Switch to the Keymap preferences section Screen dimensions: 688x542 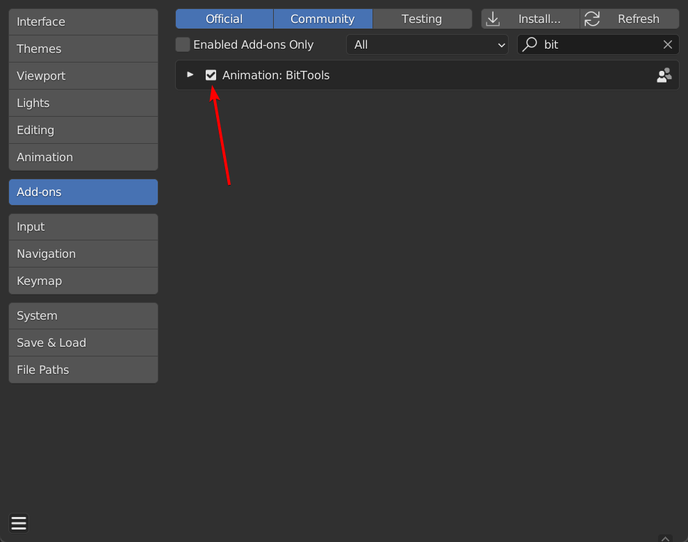click(83, 281)
